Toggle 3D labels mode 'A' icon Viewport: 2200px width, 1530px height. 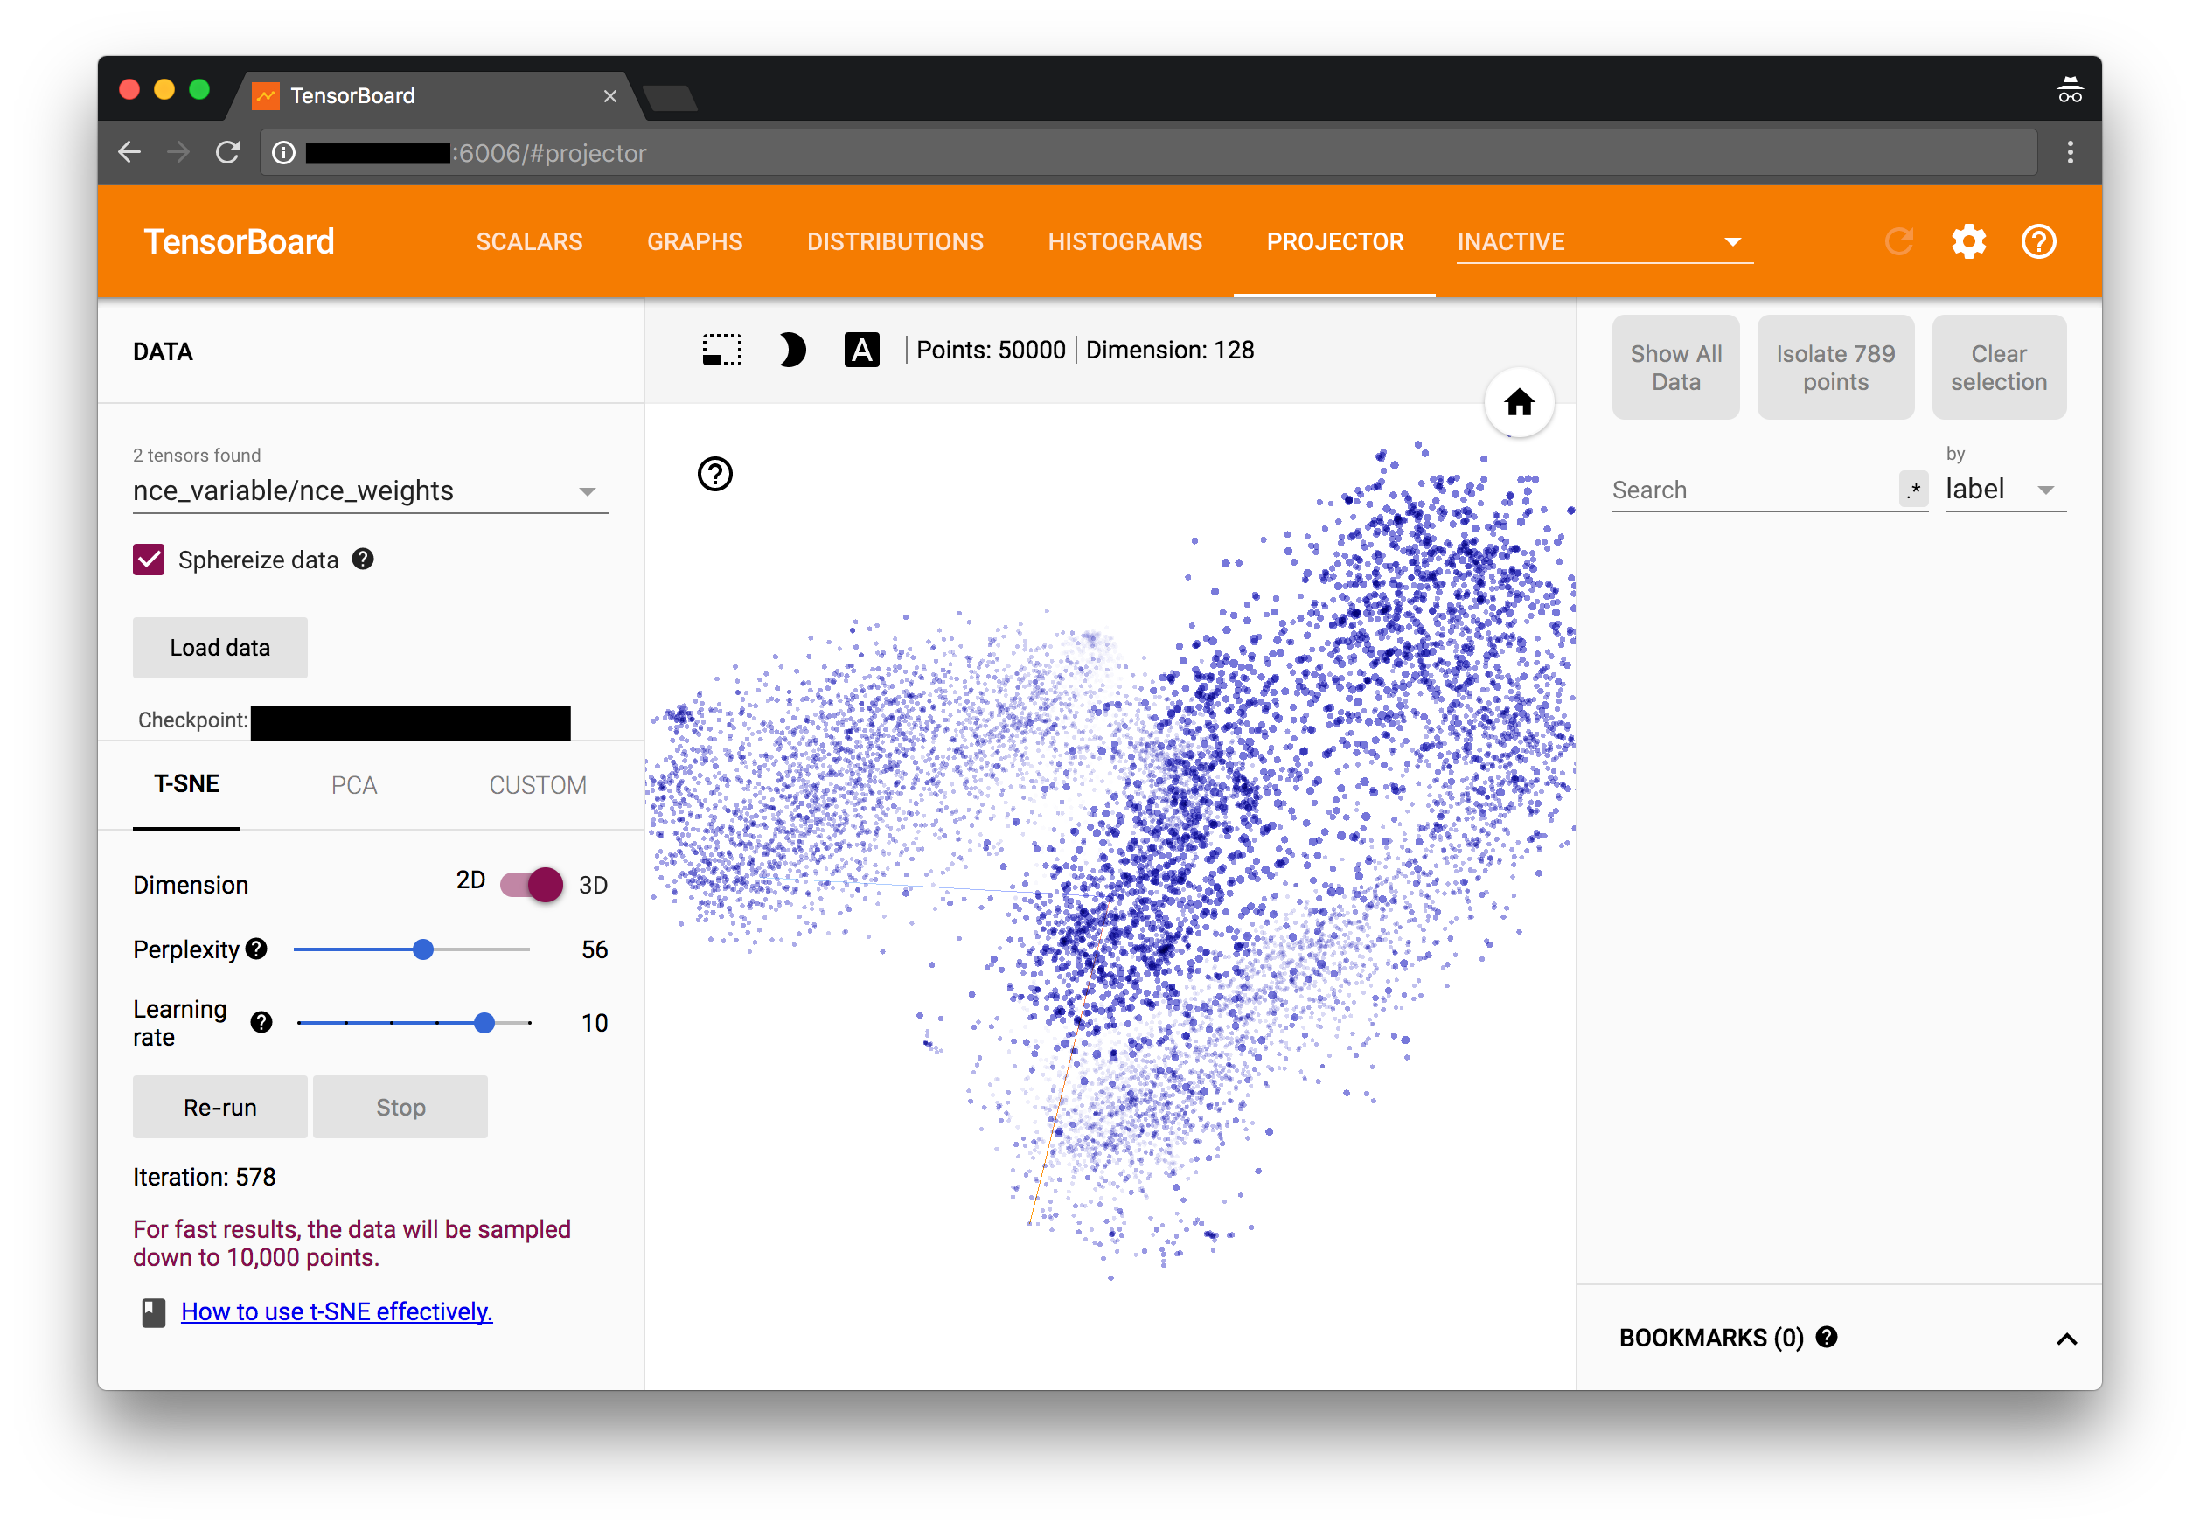[861, 350]
